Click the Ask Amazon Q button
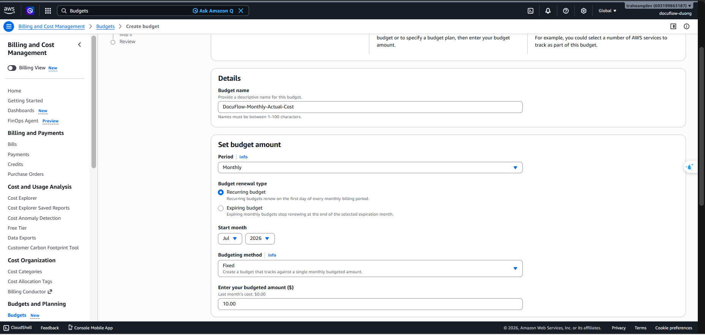Viewport: 705px width, 335px height. 213,11
